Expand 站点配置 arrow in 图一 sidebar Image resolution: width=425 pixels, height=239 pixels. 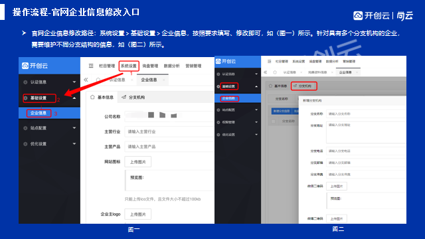(74, 128)
